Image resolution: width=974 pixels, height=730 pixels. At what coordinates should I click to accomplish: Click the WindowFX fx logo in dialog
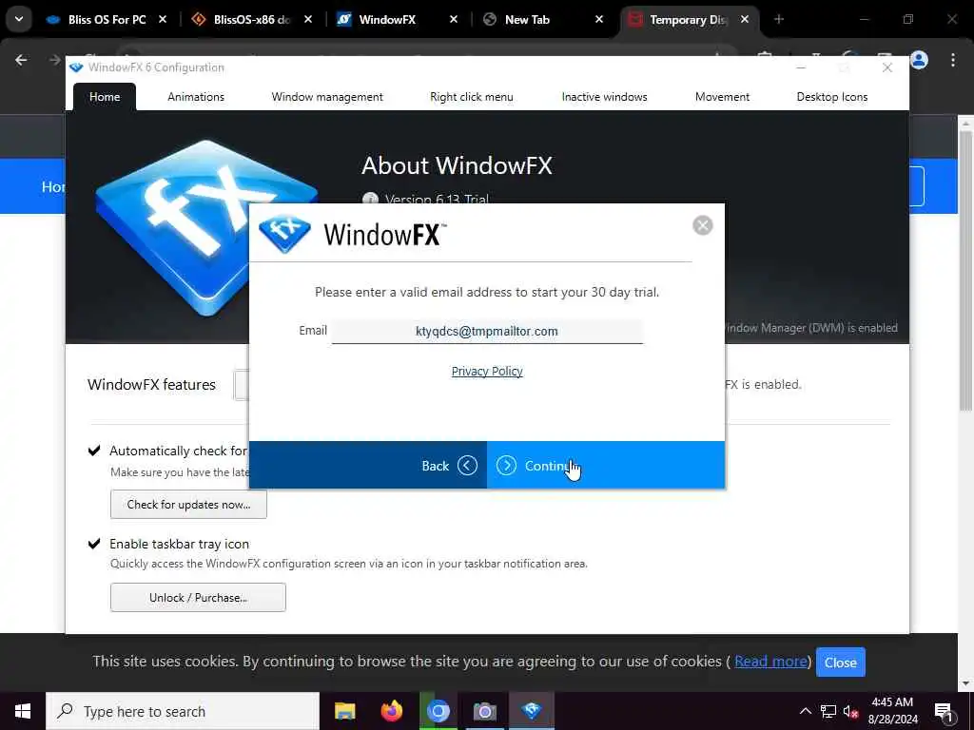tap(284, 234)
